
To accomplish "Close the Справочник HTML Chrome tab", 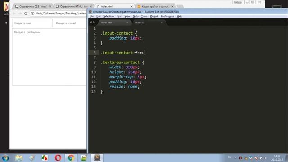I will coord(91,6).
